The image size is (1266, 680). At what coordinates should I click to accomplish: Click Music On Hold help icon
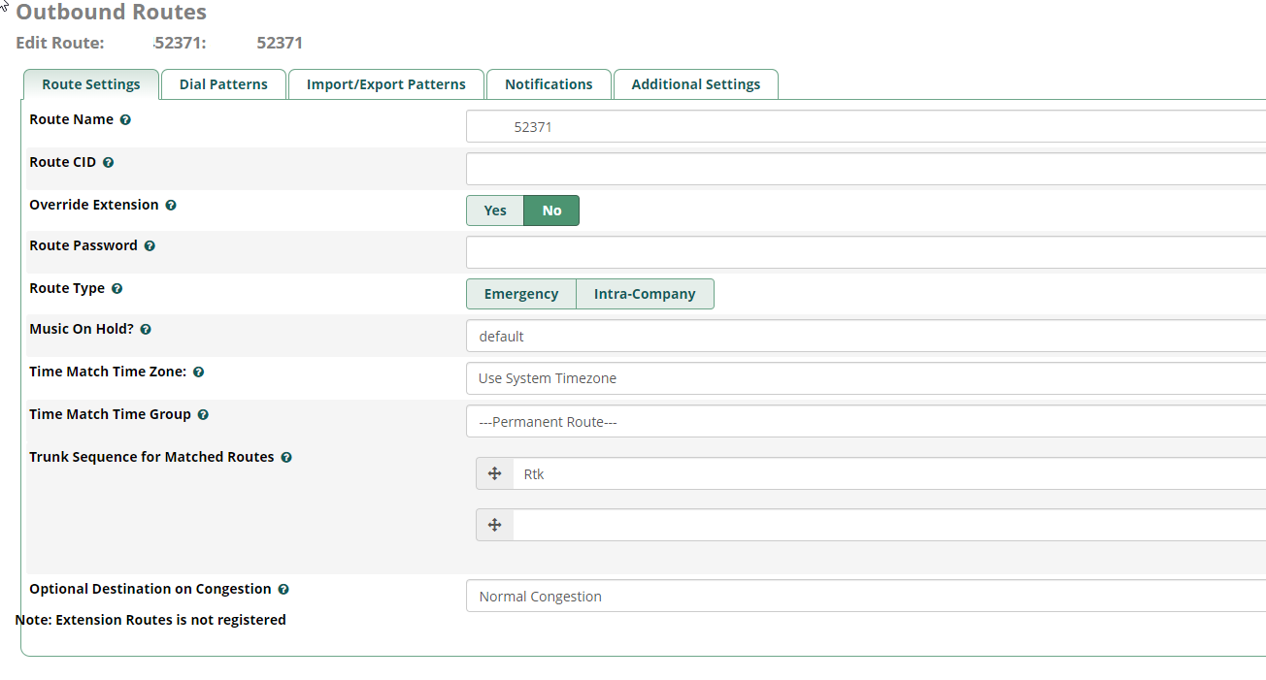(x=146, y=330)
